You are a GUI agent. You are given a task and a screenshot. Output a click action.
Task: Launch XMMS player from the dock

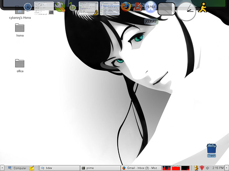coord(150,7)
